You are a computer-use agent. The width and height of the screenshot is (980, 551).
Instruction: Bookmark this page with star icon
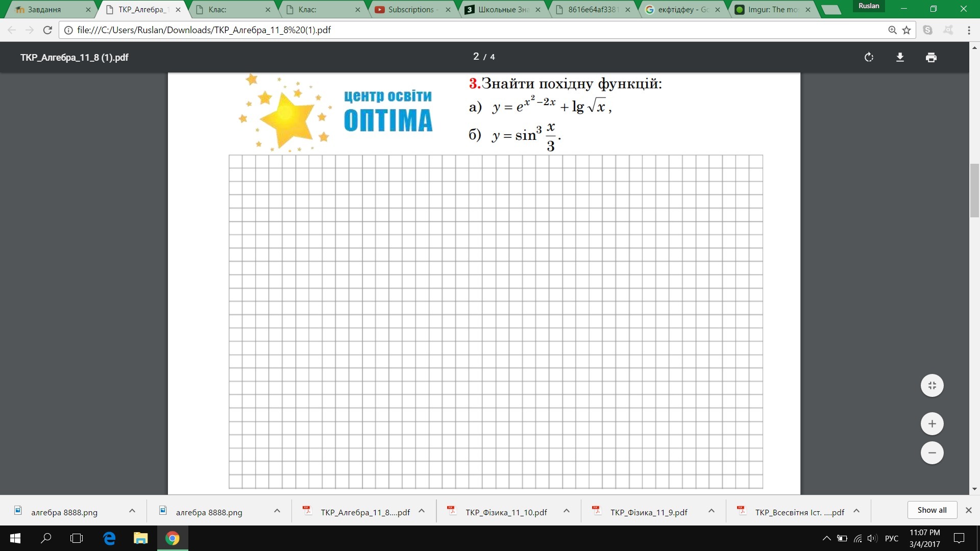(906, 30)
